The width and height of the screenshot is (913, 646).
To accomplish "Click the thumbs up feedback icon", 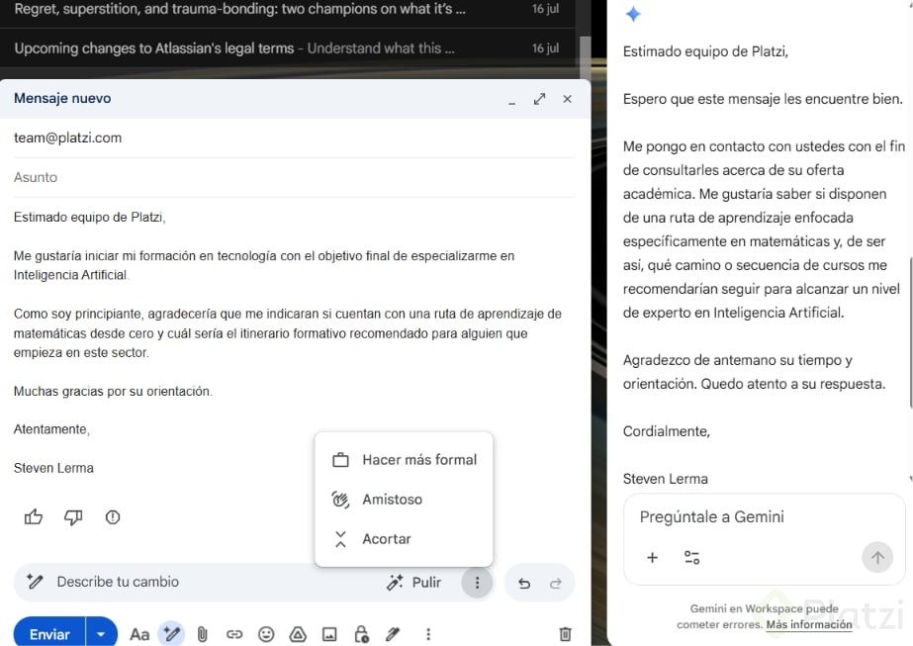I will point(34,516).
